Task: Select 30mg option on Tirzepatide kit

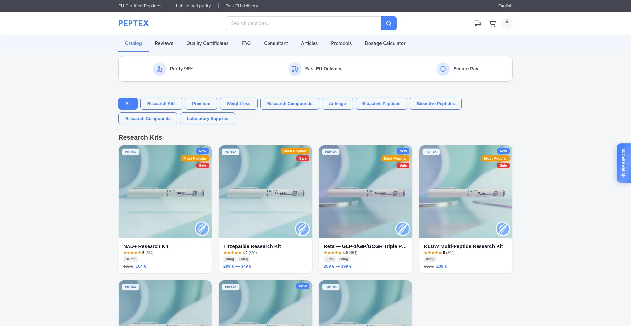Action: pyautogui.click(x=230, y=259)
